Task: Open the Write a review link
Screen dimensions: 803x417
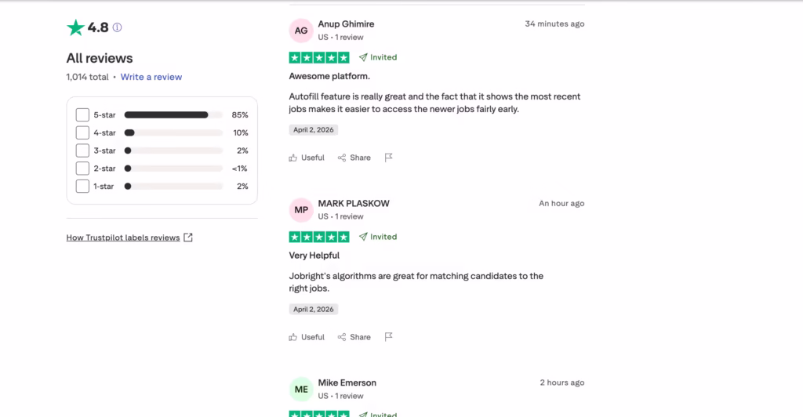Action: 151,77
